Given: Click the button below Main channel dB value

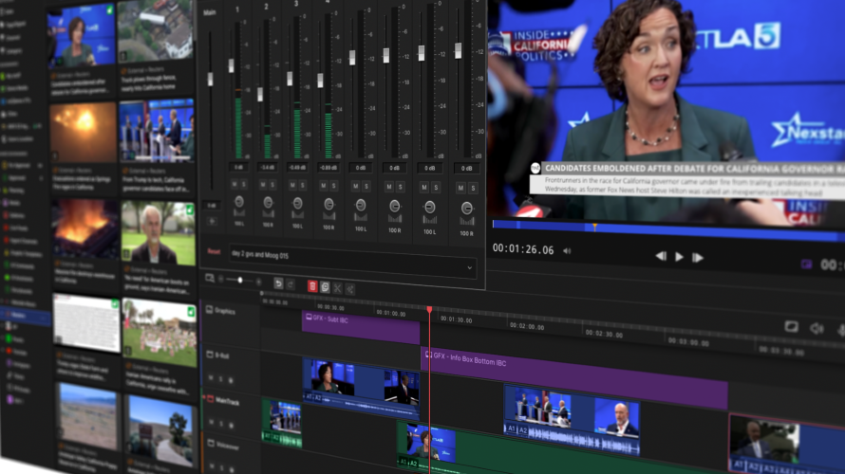Looking at the screenshot, I should pos(212,221).
